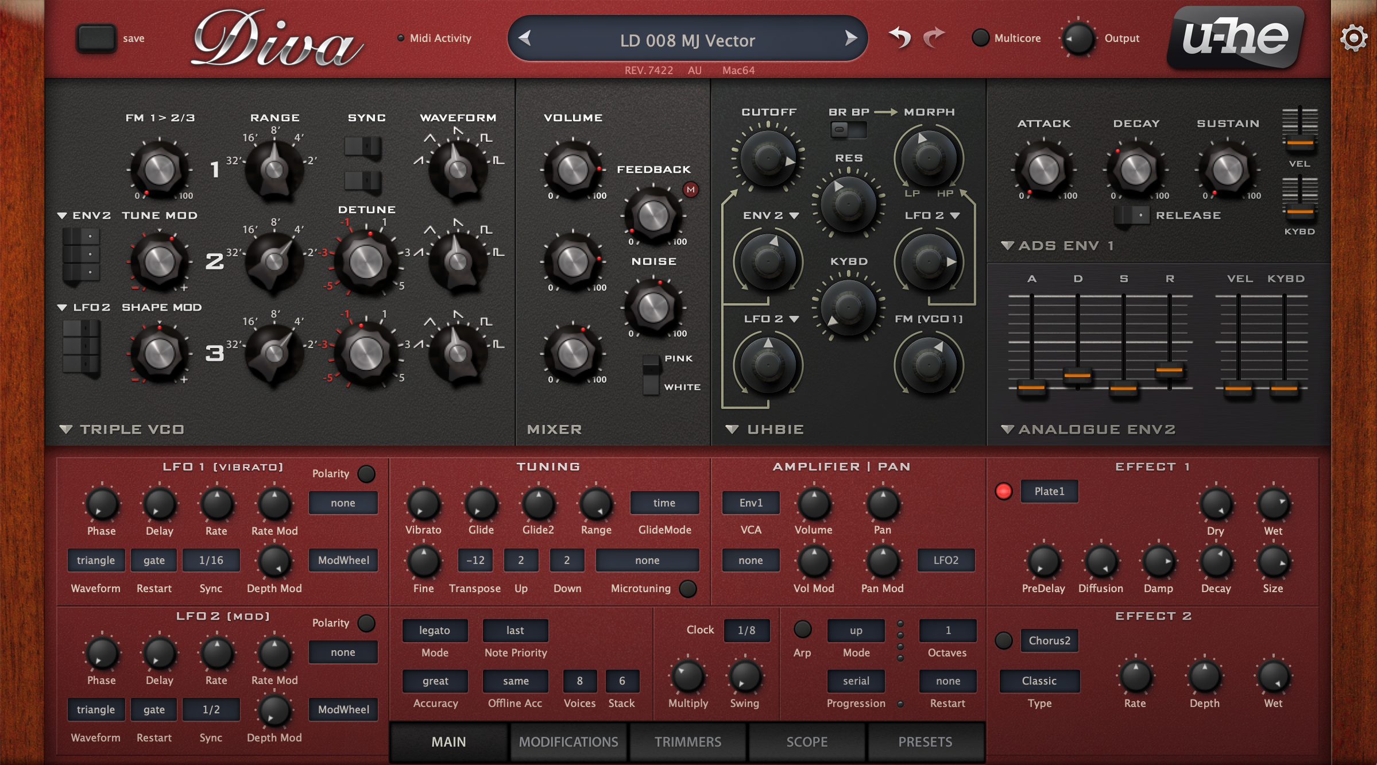Screen dimensions: 1377x765
Task: Open settings with the gear icon
Action: 1353,38
